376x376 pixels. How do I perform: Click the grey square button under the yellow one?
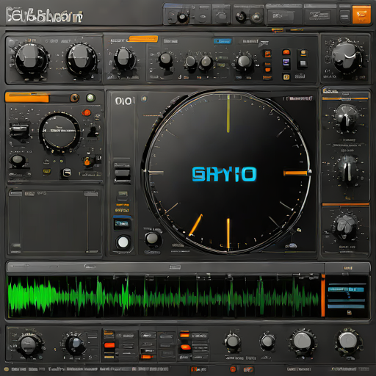click(303, 63)
